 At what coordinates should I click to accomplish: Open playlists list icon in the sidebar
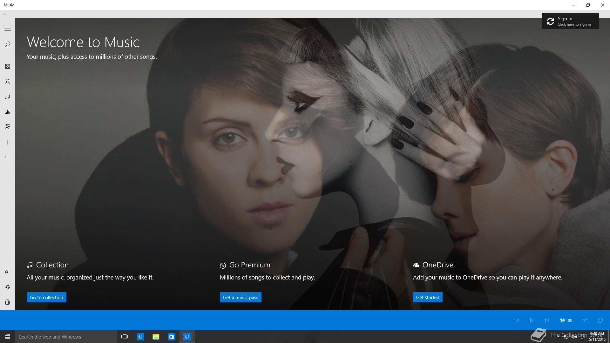click(8, 158)
